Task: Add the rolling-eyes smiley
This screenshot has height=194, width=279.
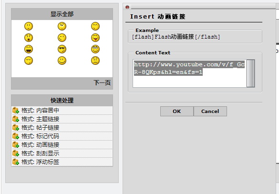Action: click(x=95, y=49)
